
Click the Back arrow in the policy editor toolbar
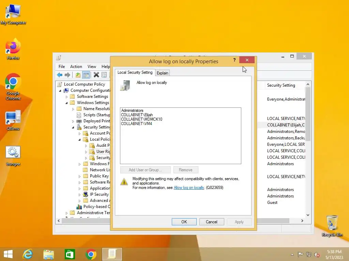[60, 75]
